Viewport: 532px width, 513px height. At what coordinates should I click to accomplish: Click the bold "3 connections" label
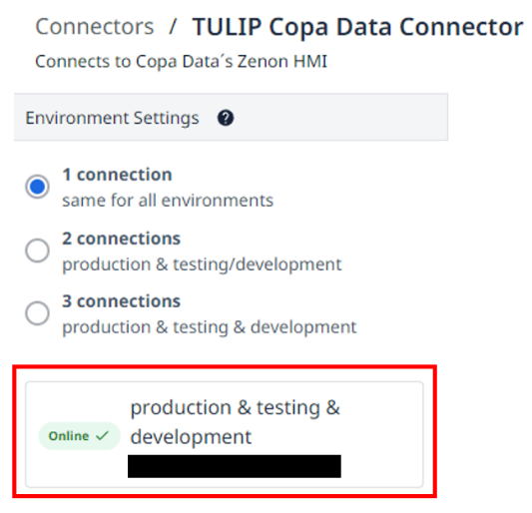[x=121, y=301]
